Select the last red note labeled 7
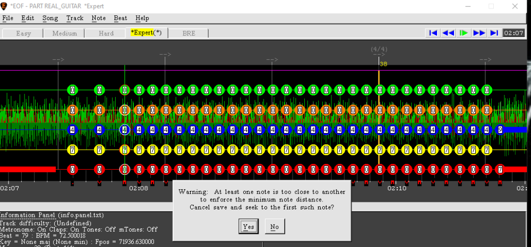This screenshot has width=531, height=247. (499, 170)
